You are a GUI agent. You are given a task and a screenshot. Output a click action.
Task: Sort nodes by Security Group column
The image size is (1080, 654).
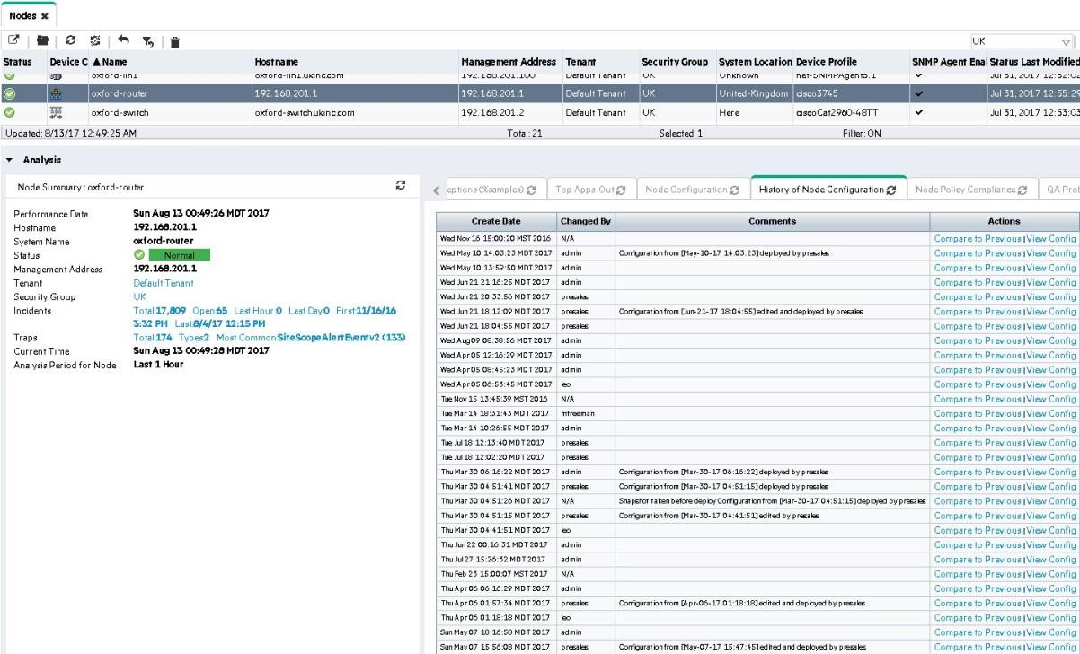click(676, 62)
